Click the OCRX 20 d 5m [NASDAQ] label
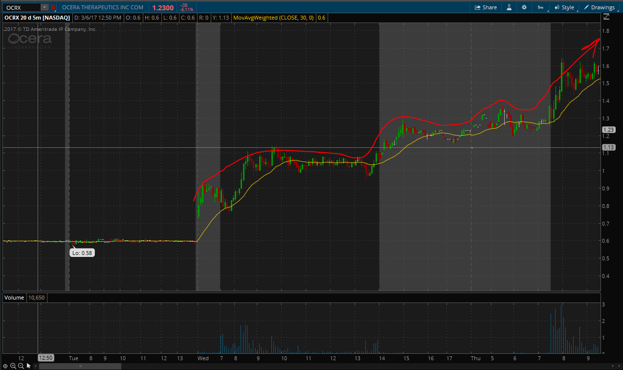This screenshot has width=623, height=370. pos(37,18)
